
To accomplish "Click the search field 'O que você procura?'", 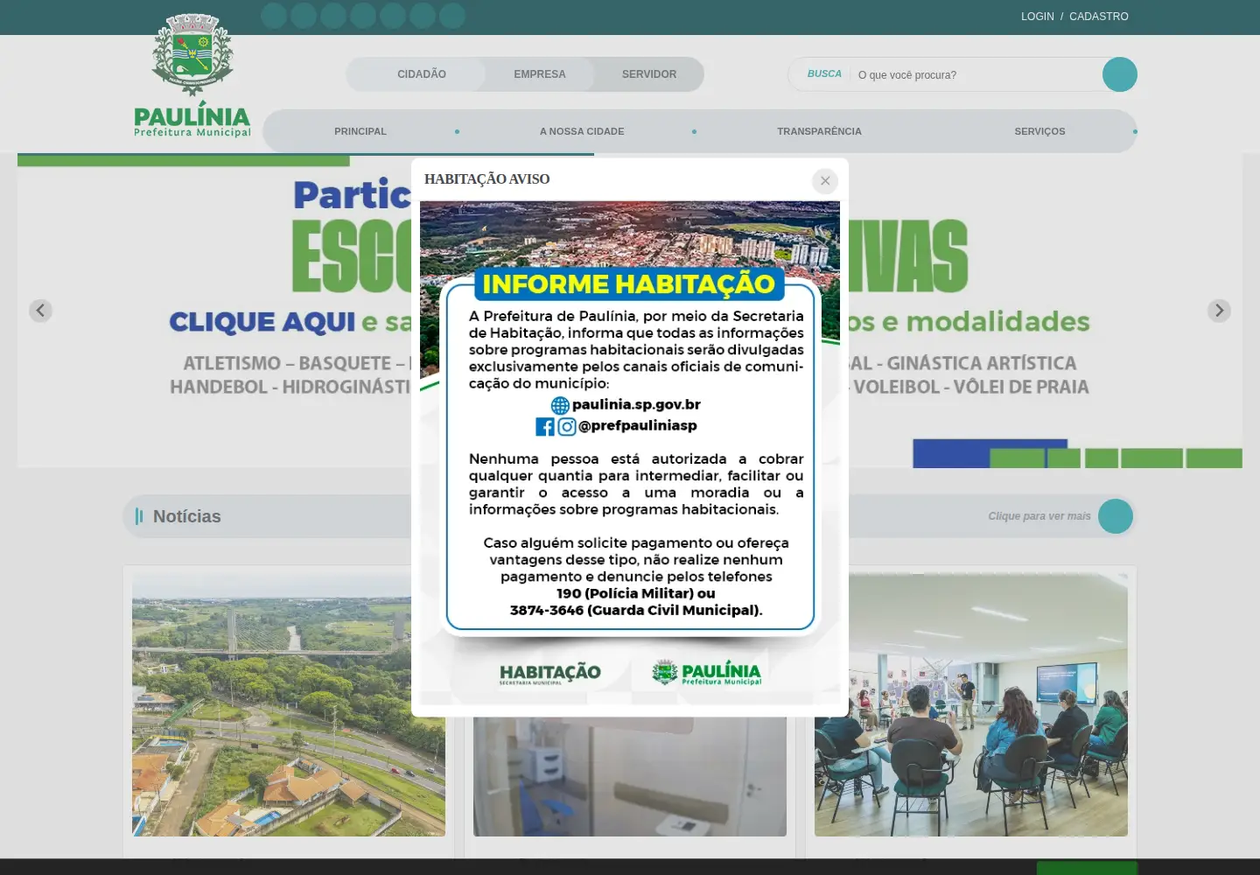I will coord(976,75).
